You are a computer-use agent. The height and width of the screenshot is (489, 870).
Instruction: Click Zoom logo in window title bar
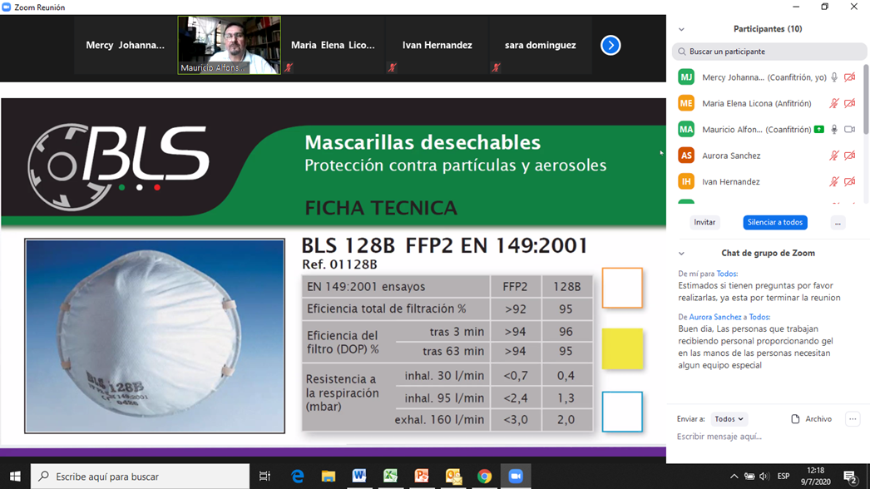pos(7,7)
